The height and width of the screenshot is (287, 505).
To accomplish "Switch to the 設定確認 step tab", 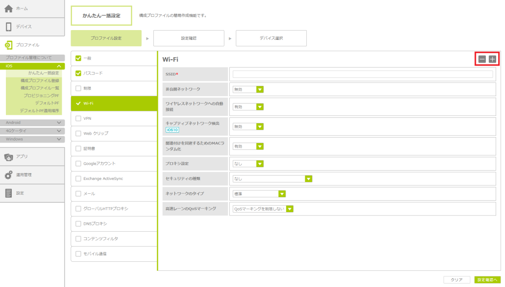I will (188, 38).
